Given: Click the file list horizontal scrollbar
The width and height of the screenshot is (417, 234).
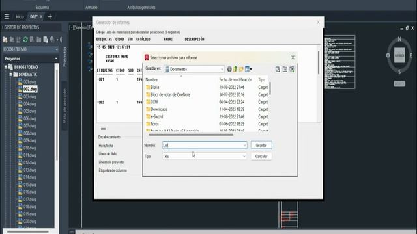Looking at the screenshot, I should pos(191,135).
